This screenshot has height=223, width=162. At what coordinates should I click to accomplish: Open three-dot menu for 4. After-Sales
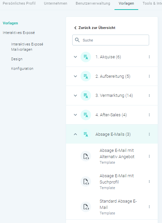coord(149,115)
